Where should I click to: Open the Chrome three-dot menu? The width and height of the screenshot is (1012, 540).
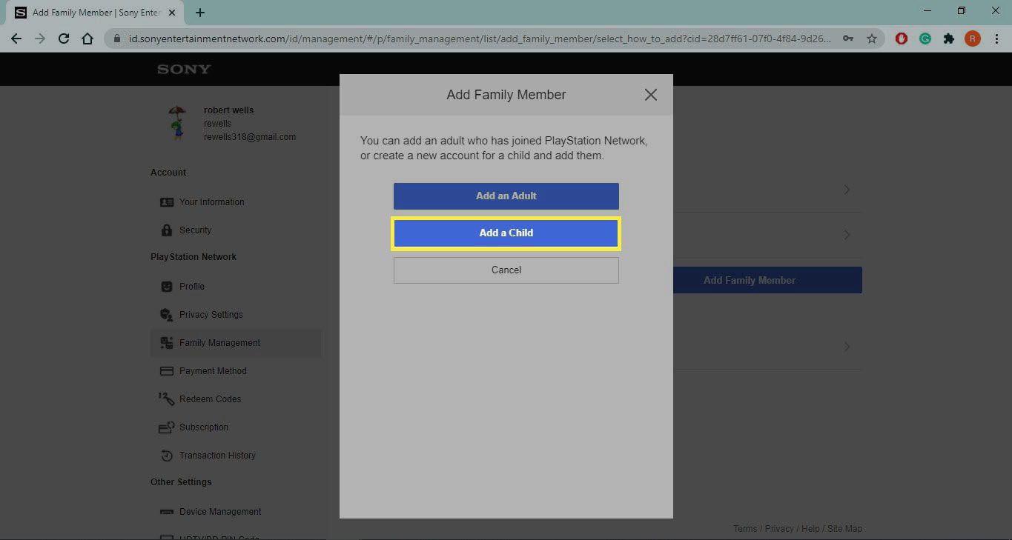(x=995, y=39)
